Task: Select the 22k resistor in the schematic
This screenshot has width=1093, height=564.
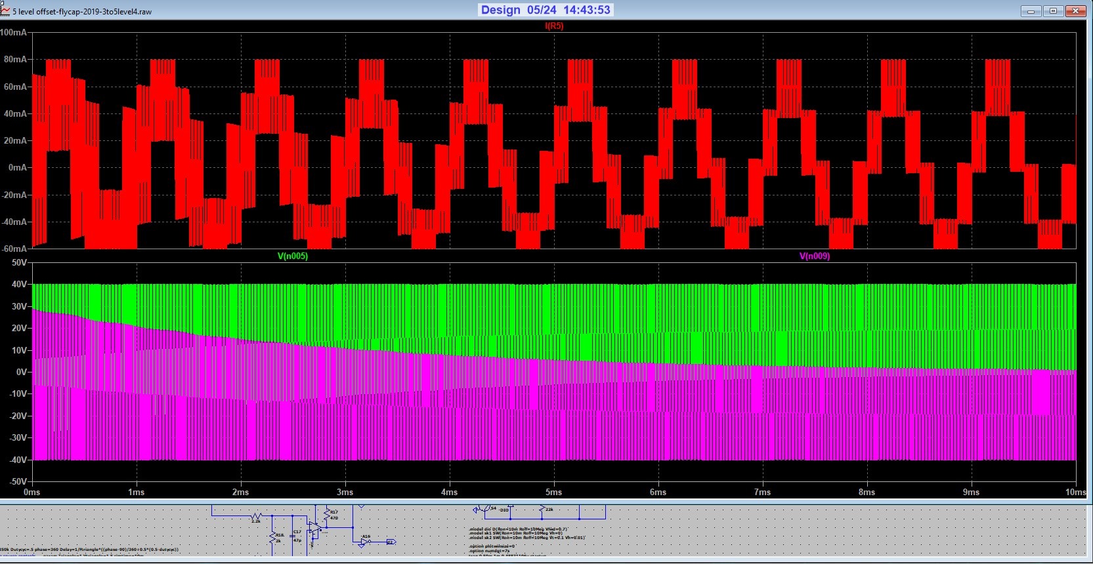Action: 542,508
